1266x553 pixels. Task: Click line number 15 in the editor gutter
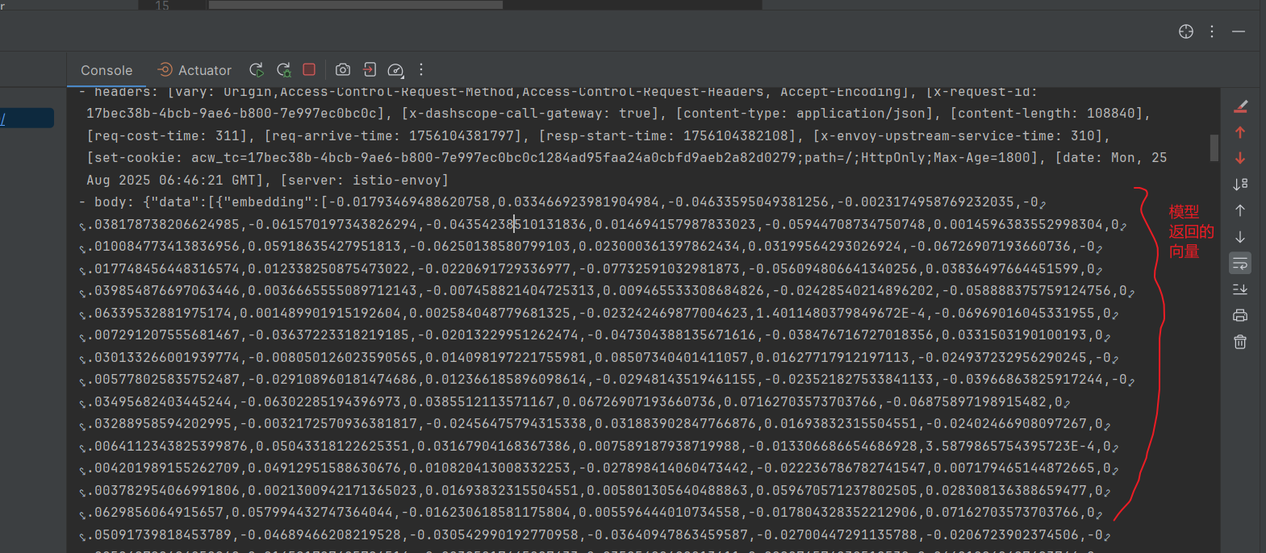pyautogui.click(x=162, y=6)
